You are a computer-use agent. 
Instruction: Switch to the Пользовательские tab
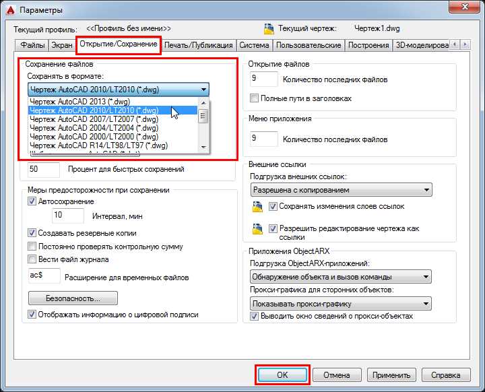309,45
